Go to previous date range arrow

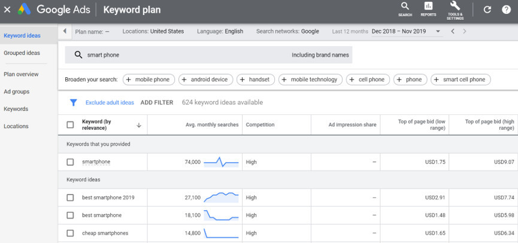453,31
